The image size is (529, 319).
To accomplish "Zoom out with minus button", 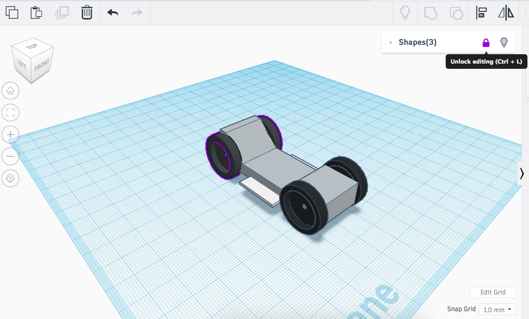I will [10, 156].
